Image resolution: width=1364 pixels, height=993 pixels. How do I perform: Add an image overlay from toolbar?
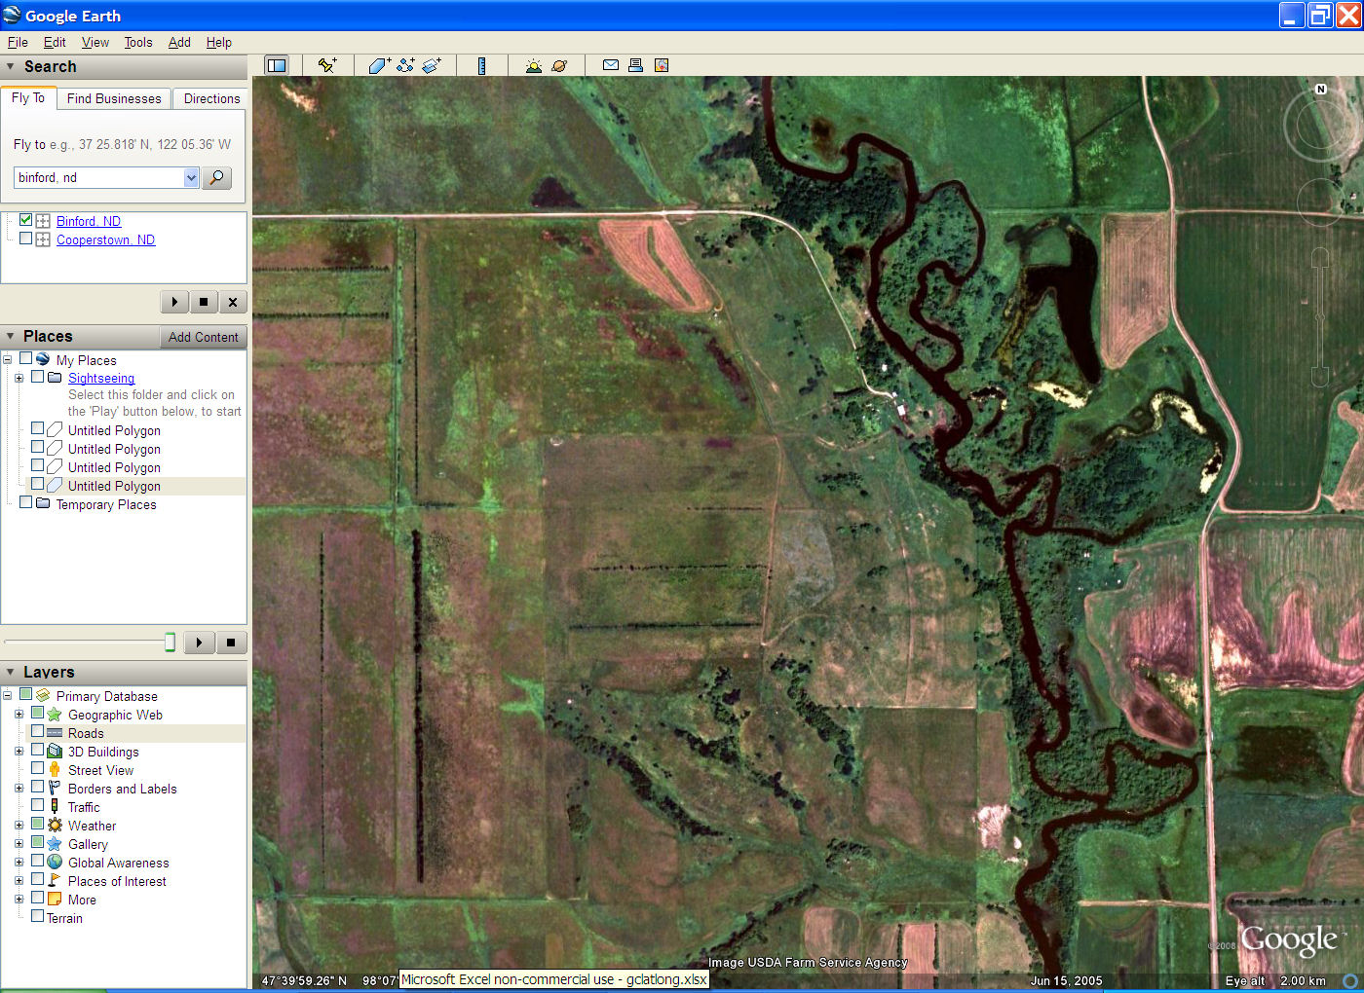[x=432, y=65]
